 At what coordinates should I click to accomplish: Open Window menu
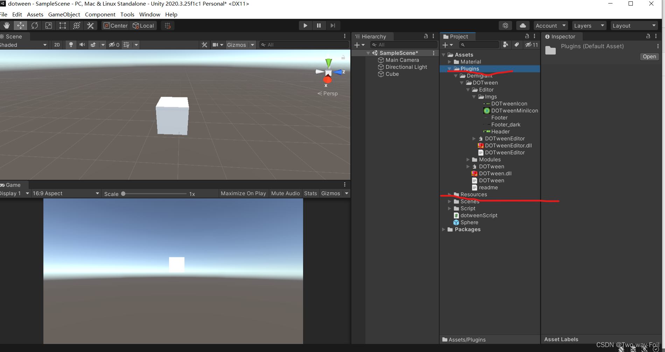[149, 14]
